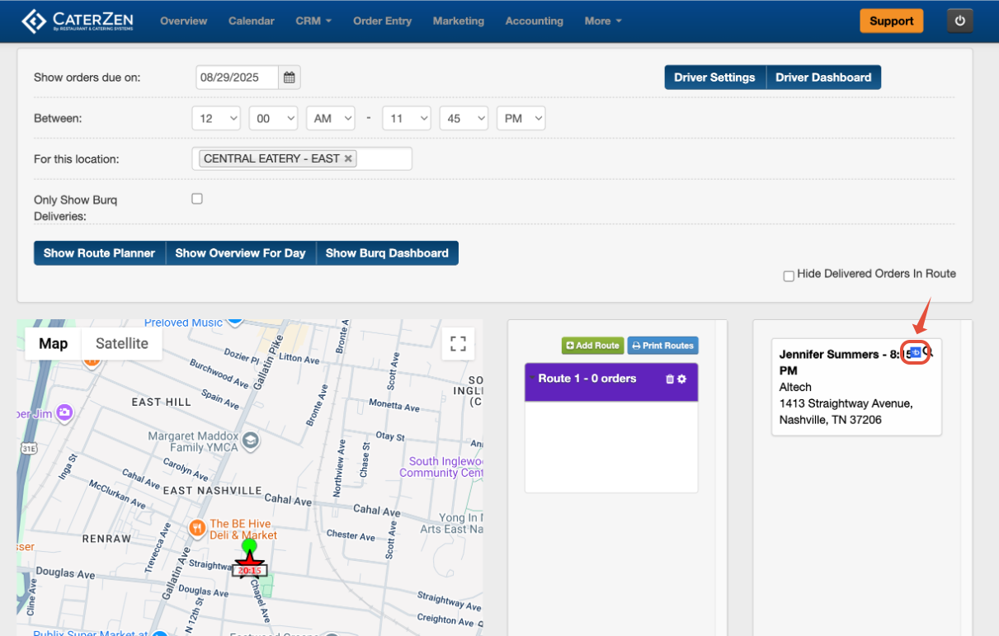Click the Route 1 - 0 orders title
This screenshot has height=636, width=999.
(x=587, y=379)
